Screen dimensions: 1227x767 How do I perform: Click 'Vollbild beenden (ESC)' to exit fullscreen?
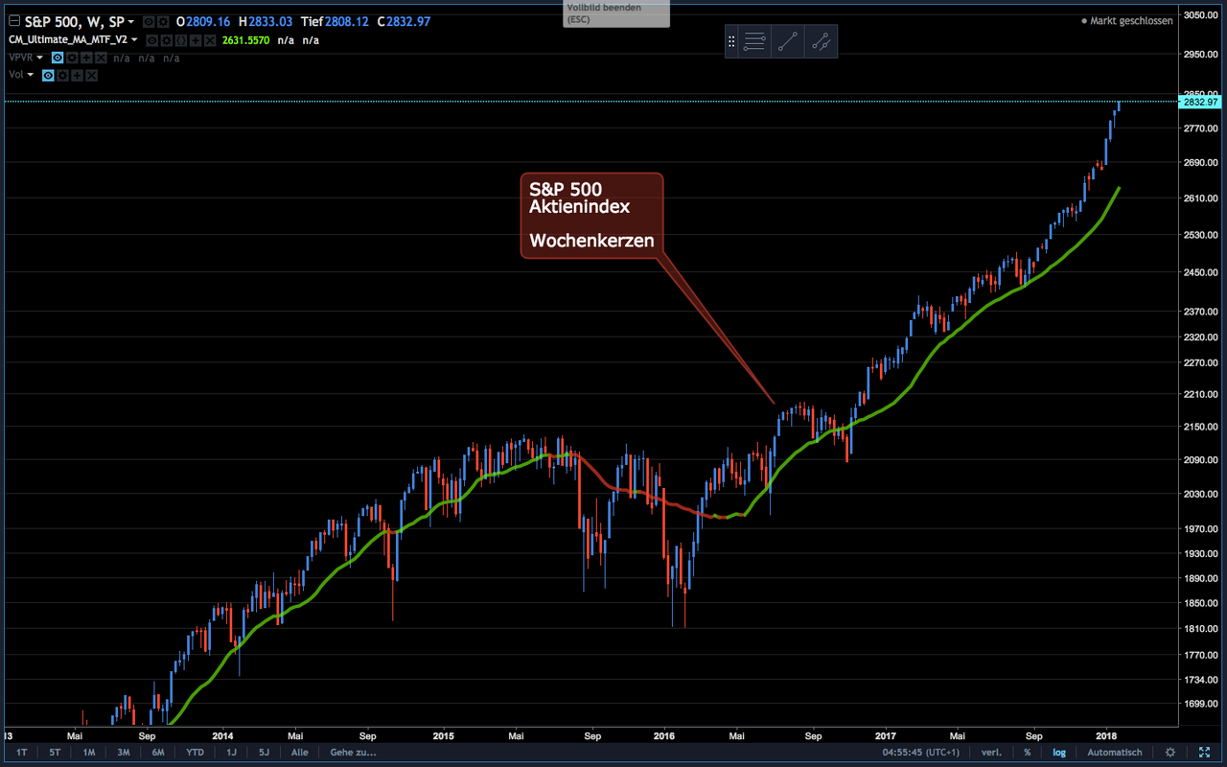click(x=616, y=12)
